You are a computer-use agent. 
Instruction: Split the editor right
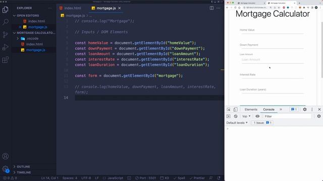coord(211,8)
